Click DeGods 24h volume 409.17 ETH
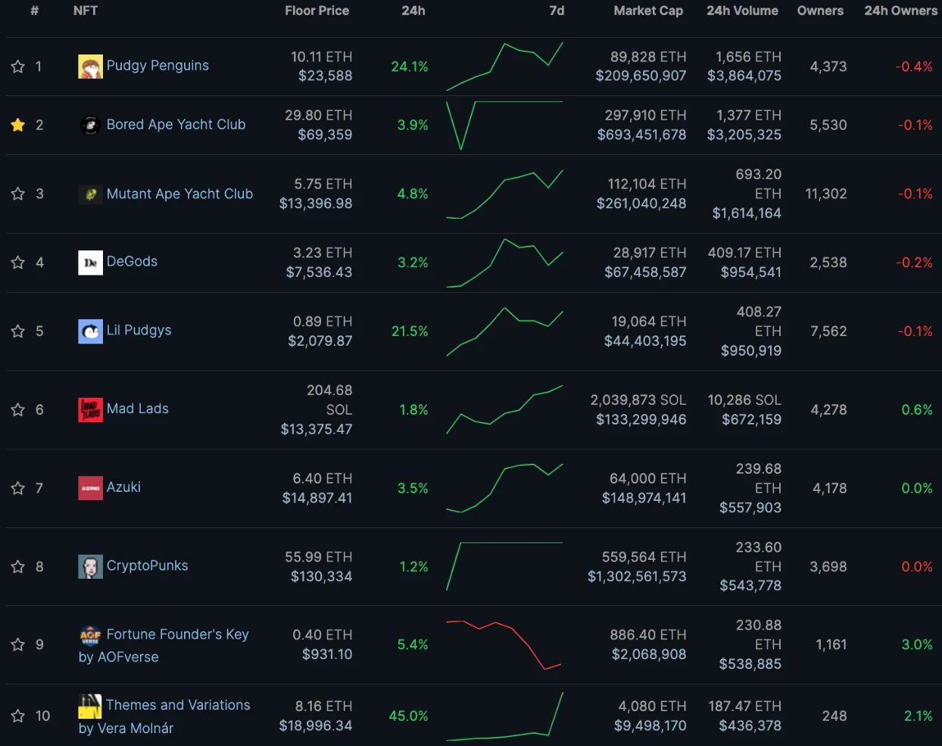Image resolution: width=942 pixels, height=746 pixels. click(x=744, y=253)
